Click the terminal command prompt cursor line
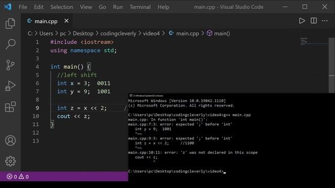The image size is (335, 188). pyautogui.click(x=177, y=171)
